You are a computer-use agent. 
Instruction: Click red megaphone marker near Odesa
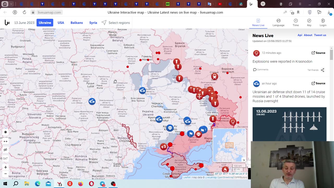[x=164, y=147]
